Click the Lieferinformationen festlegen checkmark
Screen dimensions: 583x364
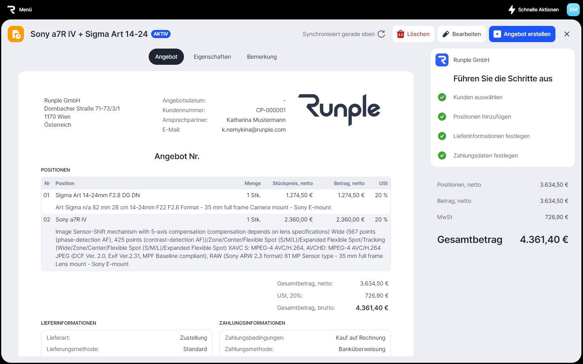[x=442, y=136]
